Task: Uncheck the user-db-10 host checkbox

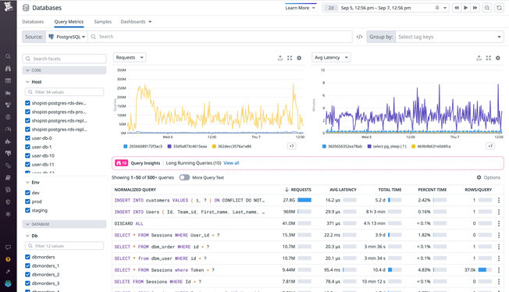Action: tap(27, 155)
